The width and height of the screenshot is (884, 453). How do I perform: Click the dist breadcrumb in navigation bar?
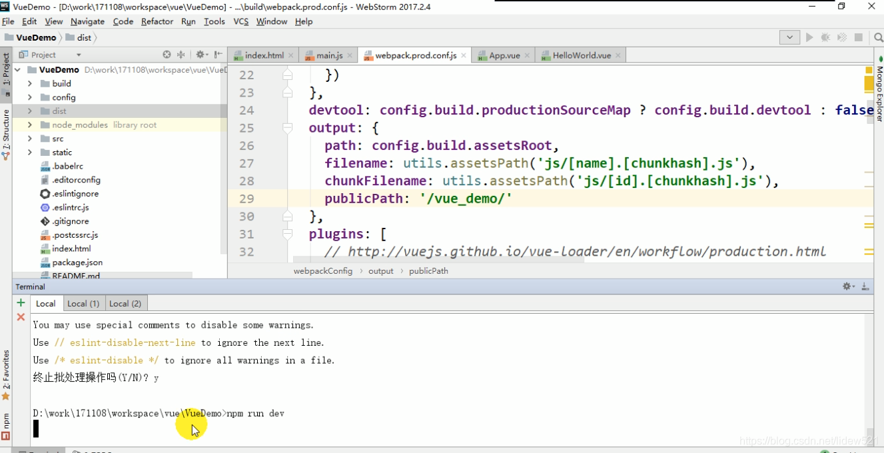coord(79,37)
